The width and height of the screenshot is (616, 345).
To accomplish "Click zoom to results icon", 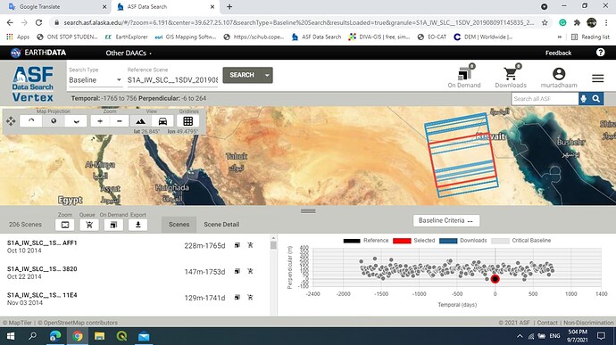I will click(x=65, y=225).
